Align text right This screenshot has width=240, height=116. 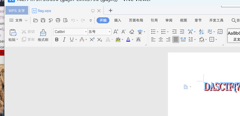pyautogui.click(x=168, y=39)
